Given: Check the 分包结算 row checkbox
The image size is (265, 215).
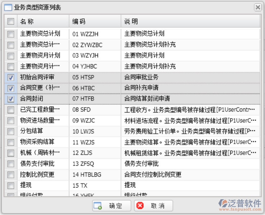Looking at the screenshot, I should click(x=11, y=131).
